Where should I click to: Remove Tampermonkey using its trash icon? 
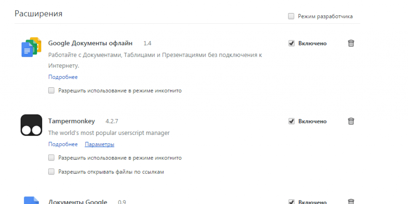click(x=351, y=121)
